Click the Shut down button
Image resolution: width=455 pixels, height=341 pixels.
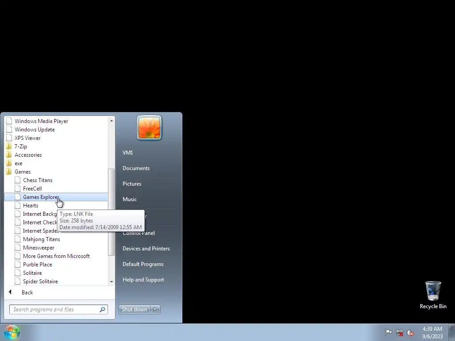click(x=135, y=309)
